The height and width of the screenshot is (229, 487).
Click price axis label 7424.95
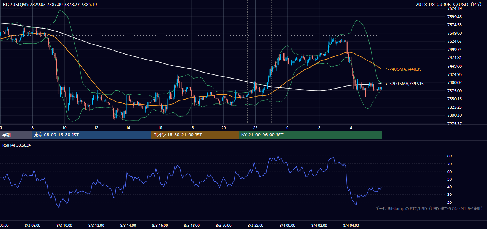455,74
